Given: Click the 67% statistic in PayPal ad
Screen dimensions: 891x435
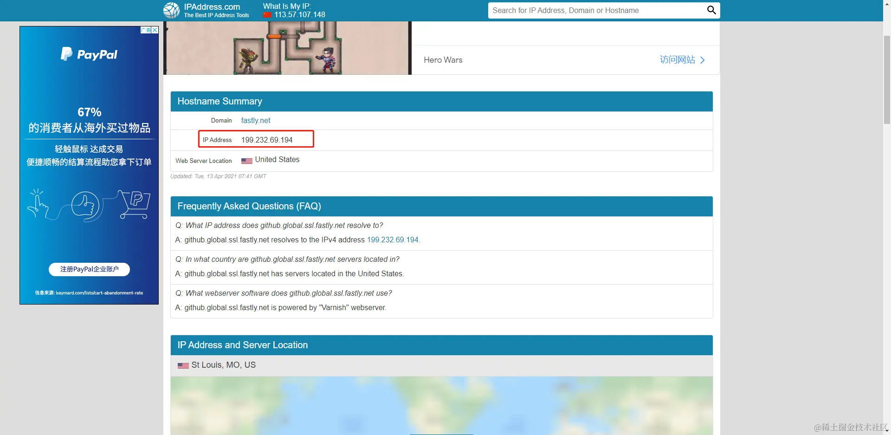Looking at the screenshot, I should click(x=89, y=112).
